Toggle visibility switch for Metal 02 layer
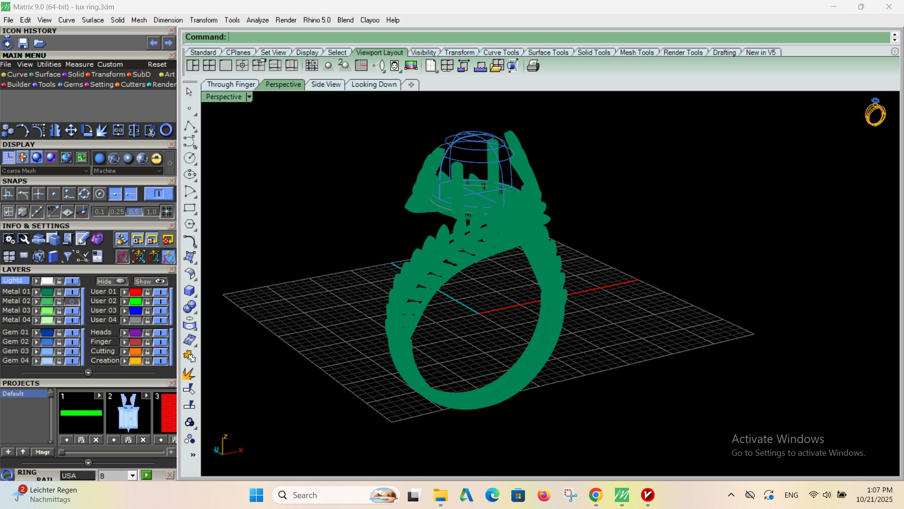 [72, 301]
